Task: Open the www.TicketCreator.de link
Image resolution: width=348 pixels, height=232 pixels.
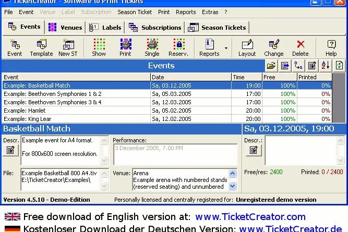Action: pos(291,228)
